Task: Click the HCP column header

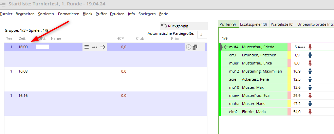Action: 120,38
